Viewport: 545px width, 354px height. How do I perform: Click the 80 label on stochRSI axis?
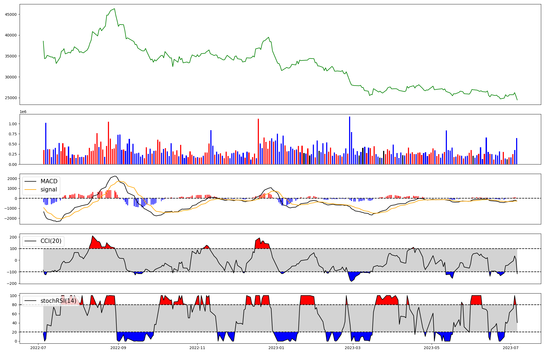pyautogui.click(x=14, y=305)
